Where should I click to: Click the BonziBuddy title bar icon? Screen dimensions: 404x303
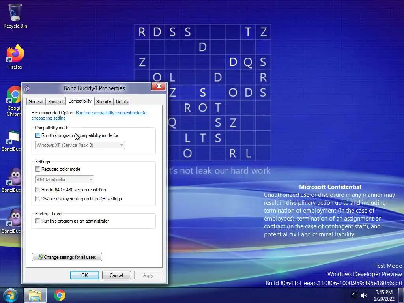click(27, 88)
